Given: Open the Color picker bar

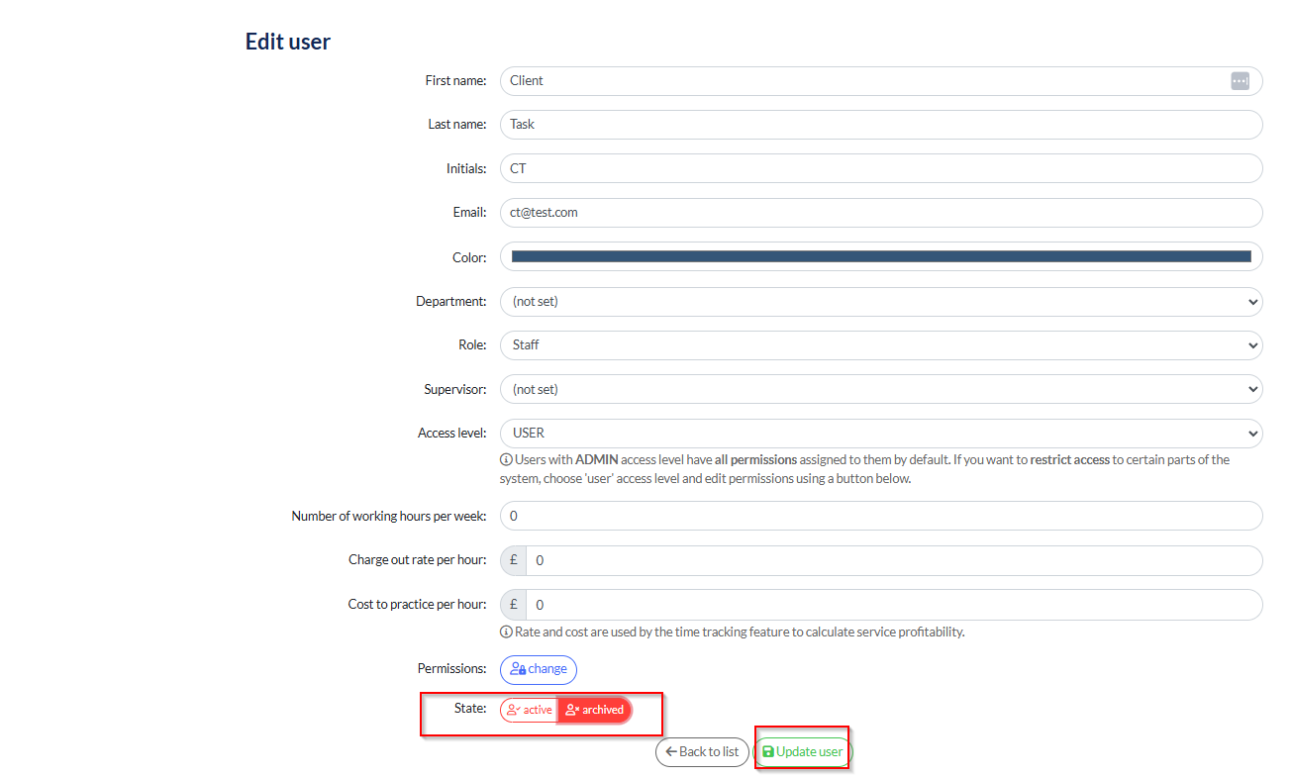Looking at the screenshot, I should pos(880,257).
